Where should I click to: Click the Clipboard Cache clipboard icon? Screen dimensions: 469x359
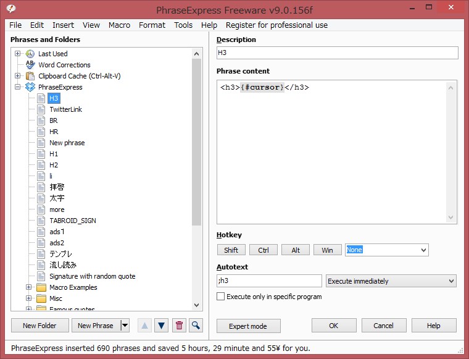(30, 76)
